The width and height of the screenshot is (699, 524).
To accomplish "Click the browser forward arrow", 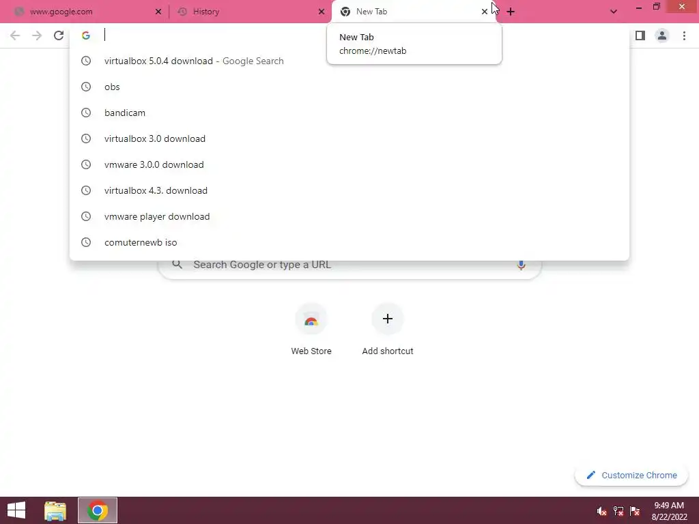I will tap(37, 35).
